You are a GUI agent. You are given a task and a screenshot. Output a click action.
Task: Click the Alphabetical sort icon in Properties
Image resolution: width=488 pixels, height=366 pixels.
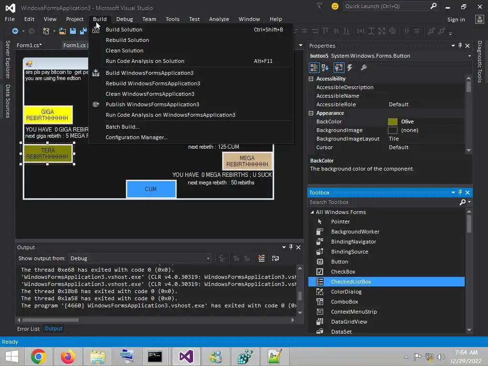(325, 67)
